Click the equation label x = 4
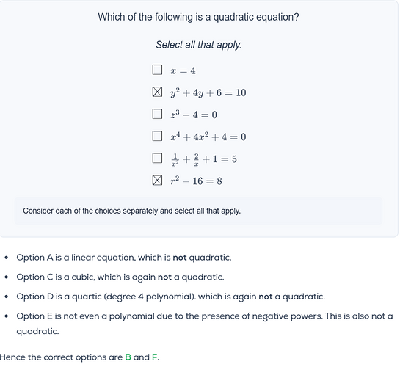This screenshot has width=400, height=367. pos(183,70)
